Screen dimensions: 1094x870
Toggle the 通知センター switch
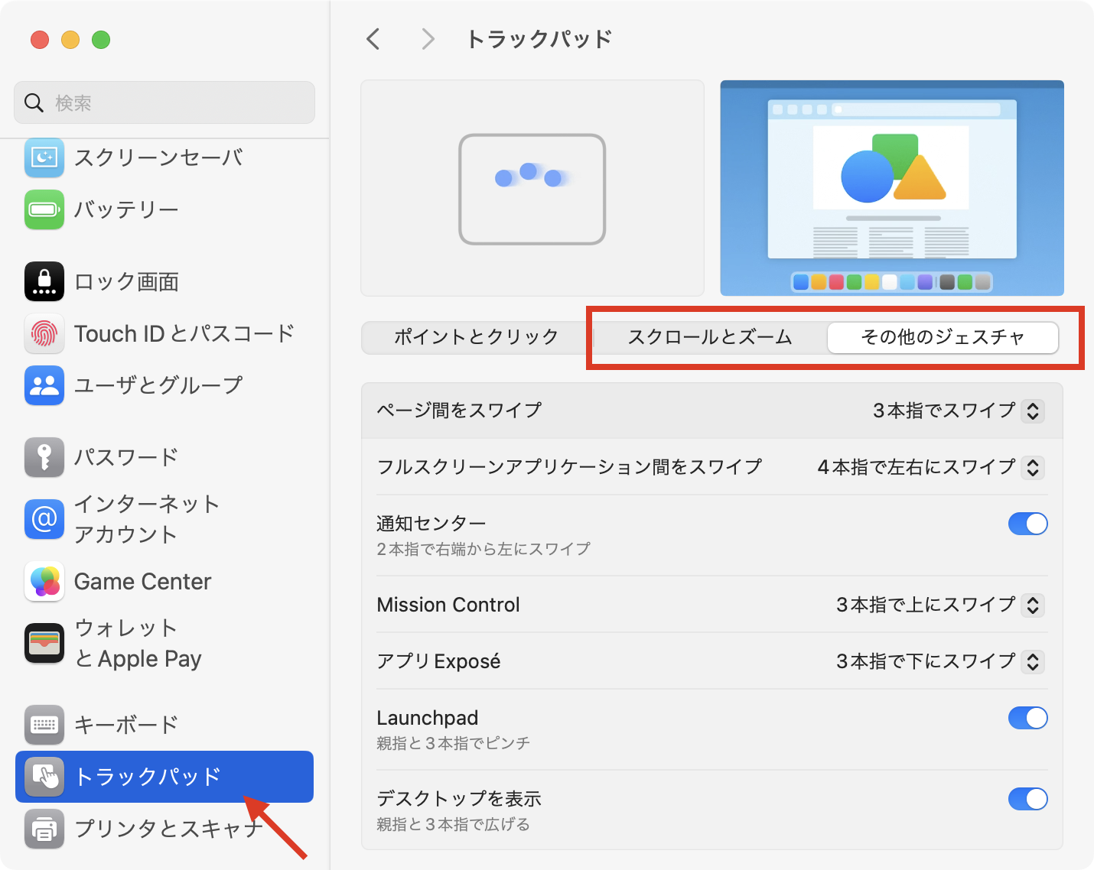[1027, 524]
